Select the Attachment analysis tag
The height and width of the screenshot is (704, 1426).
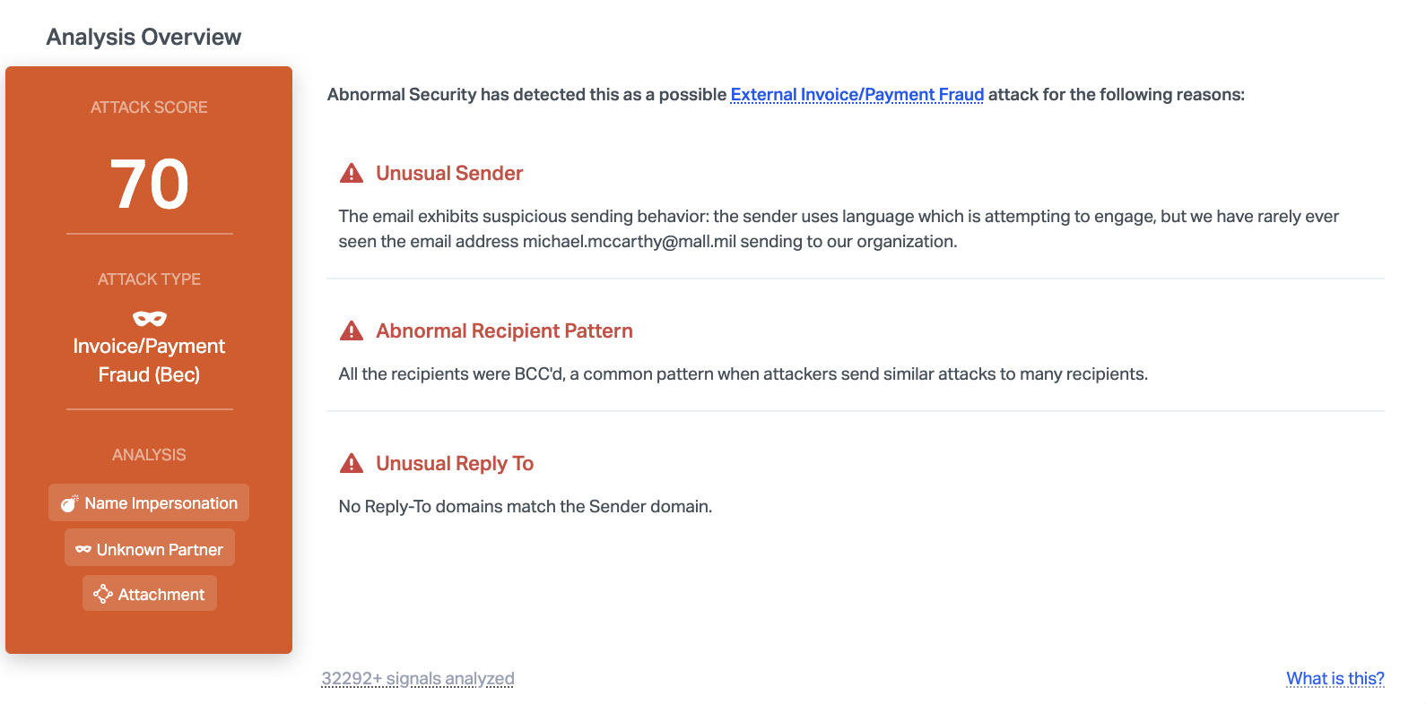point(150,594)
